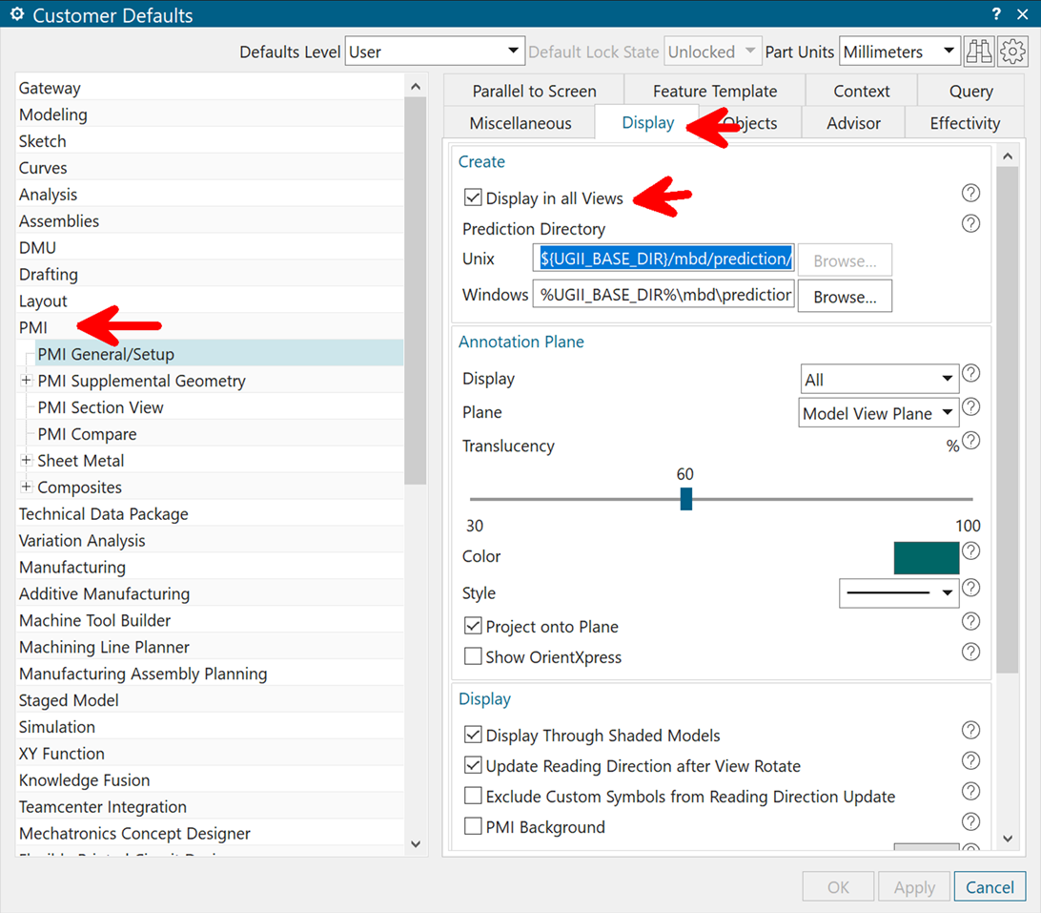Click the settings panel scroll down arrow

(1007, 839)
